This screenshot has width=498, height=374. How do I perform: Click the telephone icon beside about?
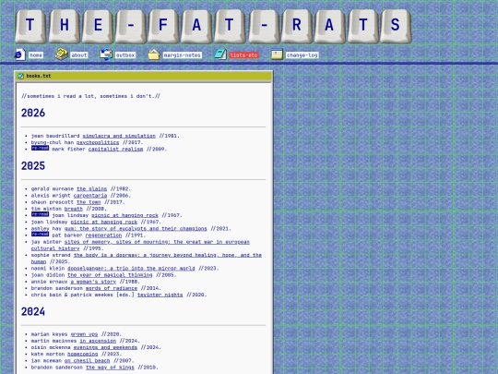click(61, 54)
